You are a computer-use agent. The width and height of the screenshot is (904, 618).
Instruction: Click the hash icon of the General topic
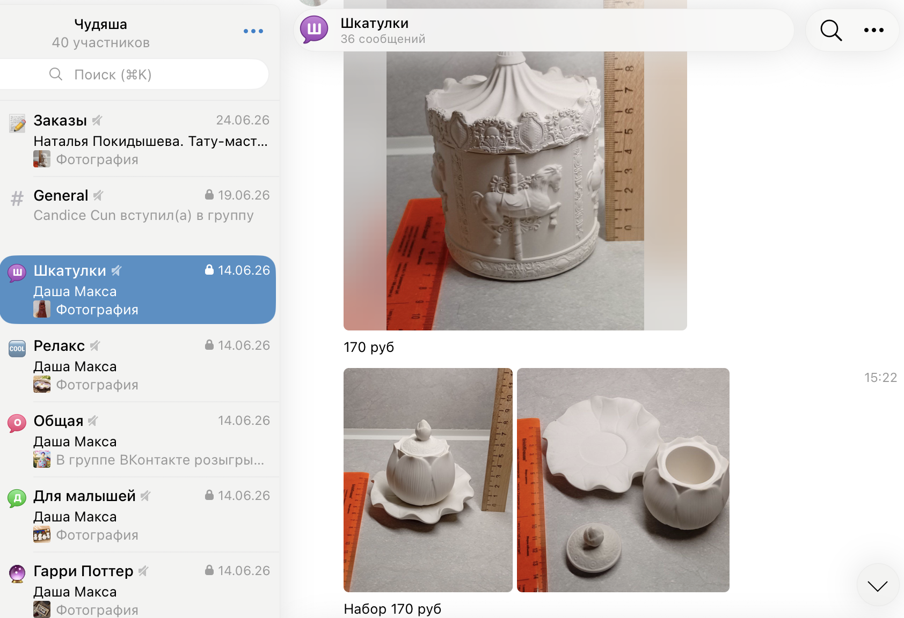pos(17,198)
